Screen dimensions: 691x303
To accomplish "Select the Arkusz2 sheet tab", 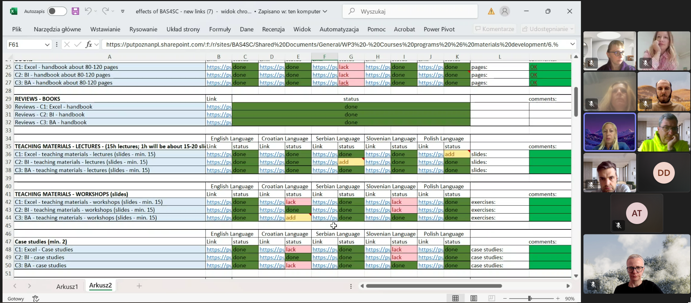I will point(100,285).
